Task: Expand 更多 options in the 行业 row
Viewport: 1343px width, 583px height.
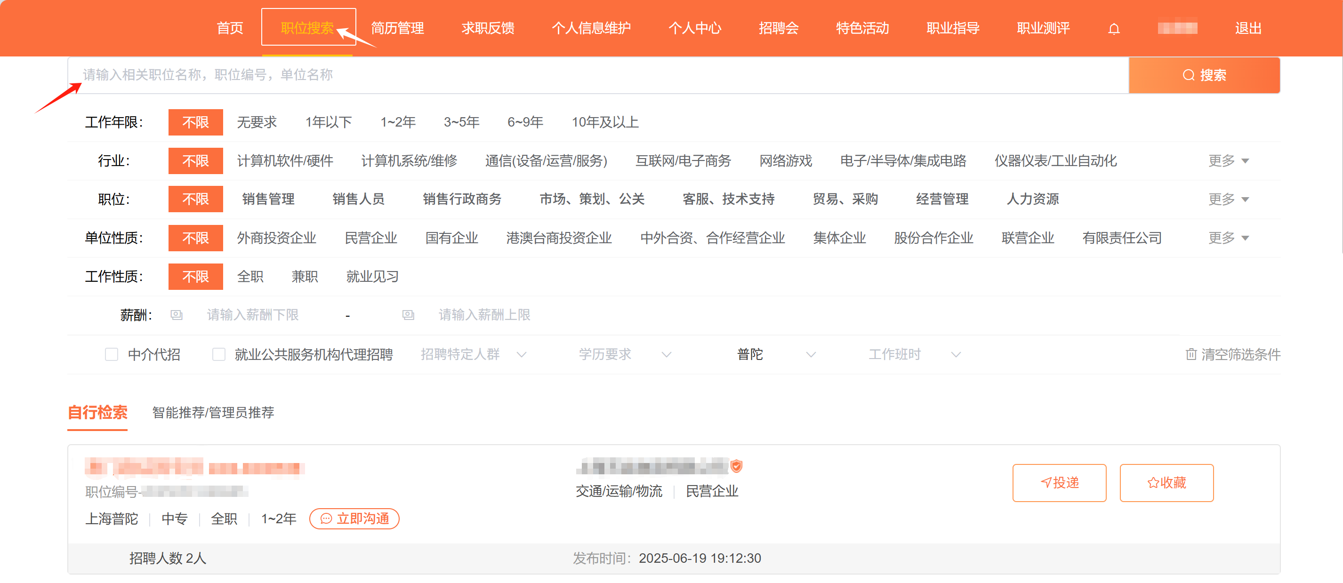Action: [x=1228, y=160]
